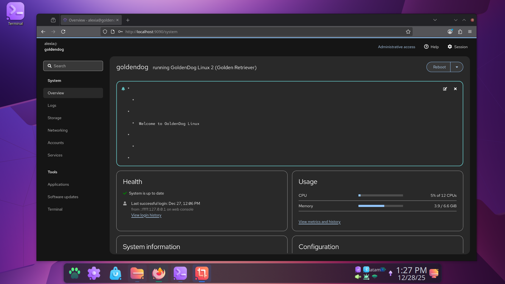Bookmark this page with the star icon
Screen dimensions: 505x284
coord(408,32)
